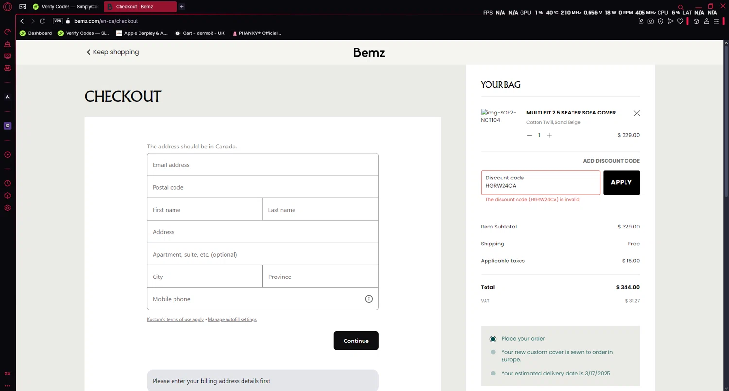Screen dimensions: 729x391
Task: Open the snapshot camera icon
Action: tap(651, 21)
